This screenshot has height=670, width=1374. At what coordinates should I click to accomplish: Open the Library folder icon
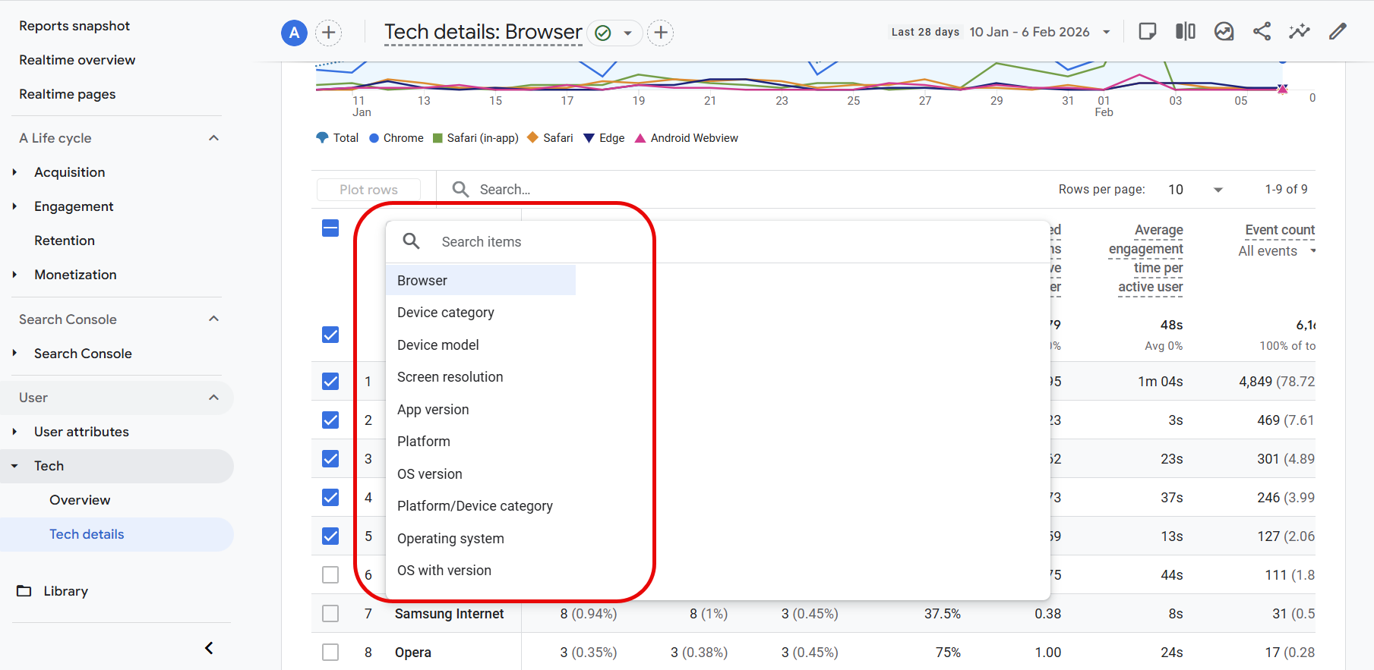(24, 591)
